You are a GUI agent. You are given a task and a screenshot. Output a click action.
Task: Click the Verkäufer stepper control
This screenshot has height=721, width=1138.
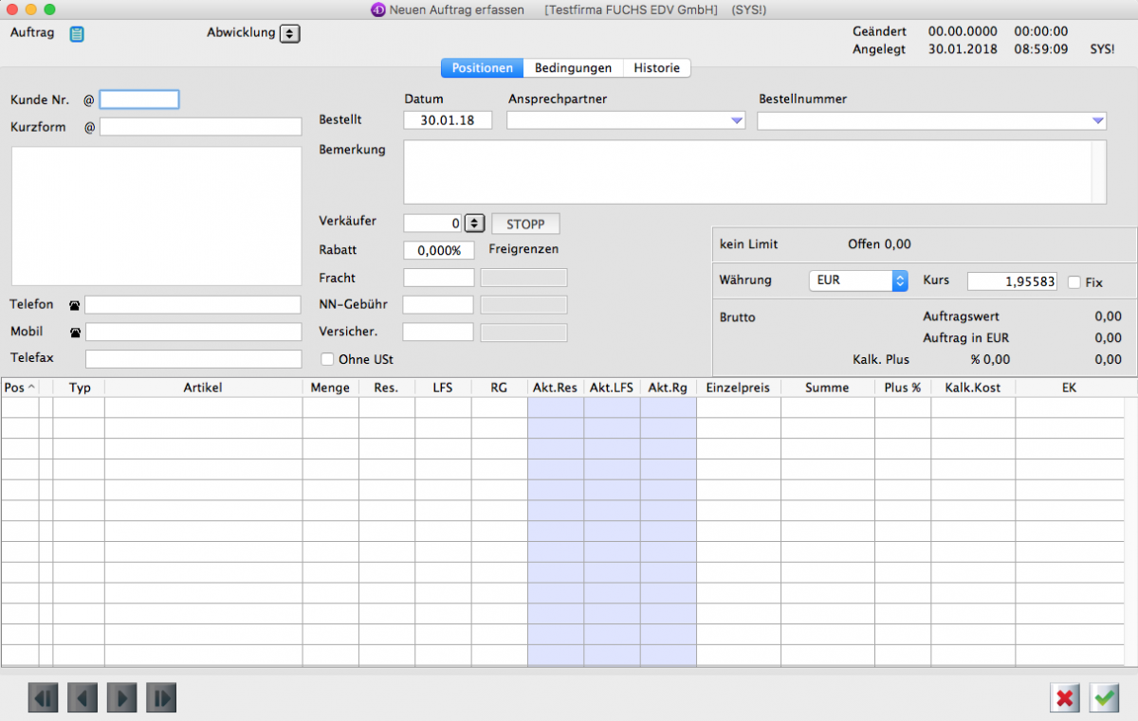474,224
